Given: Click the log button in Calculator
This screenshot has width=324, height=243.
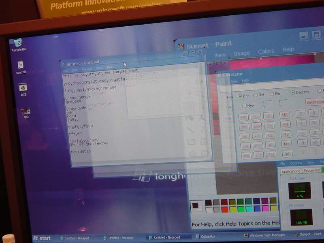Looking at the screenshot, I should coord(270,135).
